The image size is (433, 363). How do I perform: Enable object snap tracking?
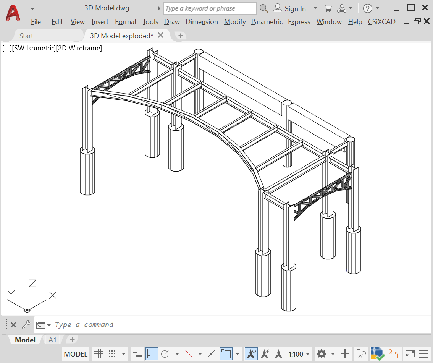click(212, 353)
